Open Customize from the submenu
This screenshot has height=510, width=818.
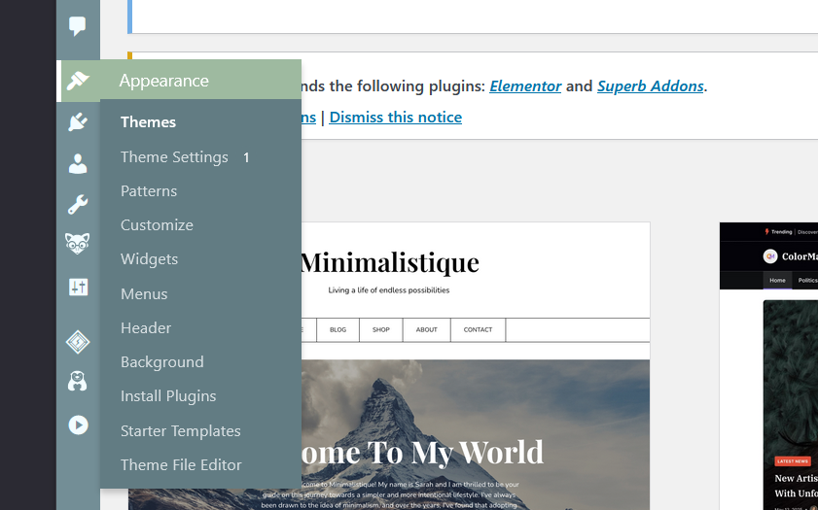[157, 225]
